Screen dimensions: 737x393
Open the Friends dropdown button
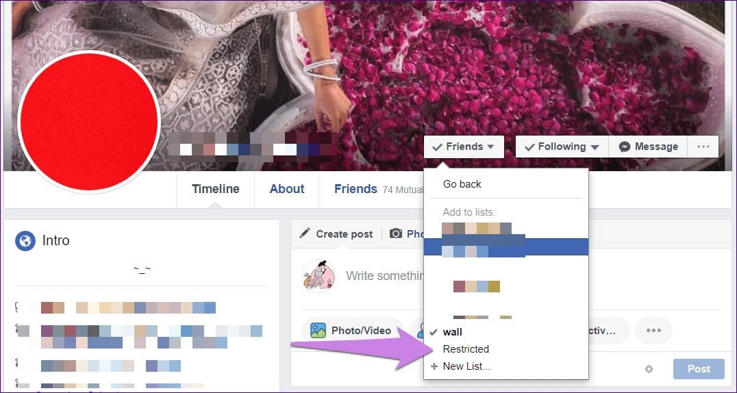tap(464, 147)
